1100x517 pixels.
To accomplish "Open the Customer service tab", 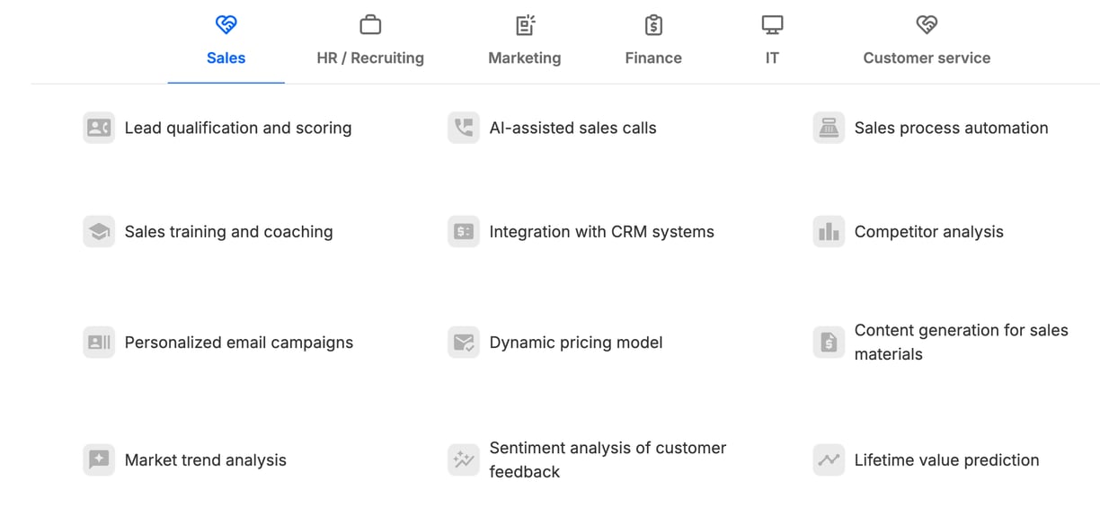I will [x=927, y=41].
